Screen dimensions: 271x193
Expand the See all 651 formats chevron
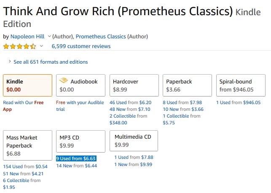tap(10, 61)
